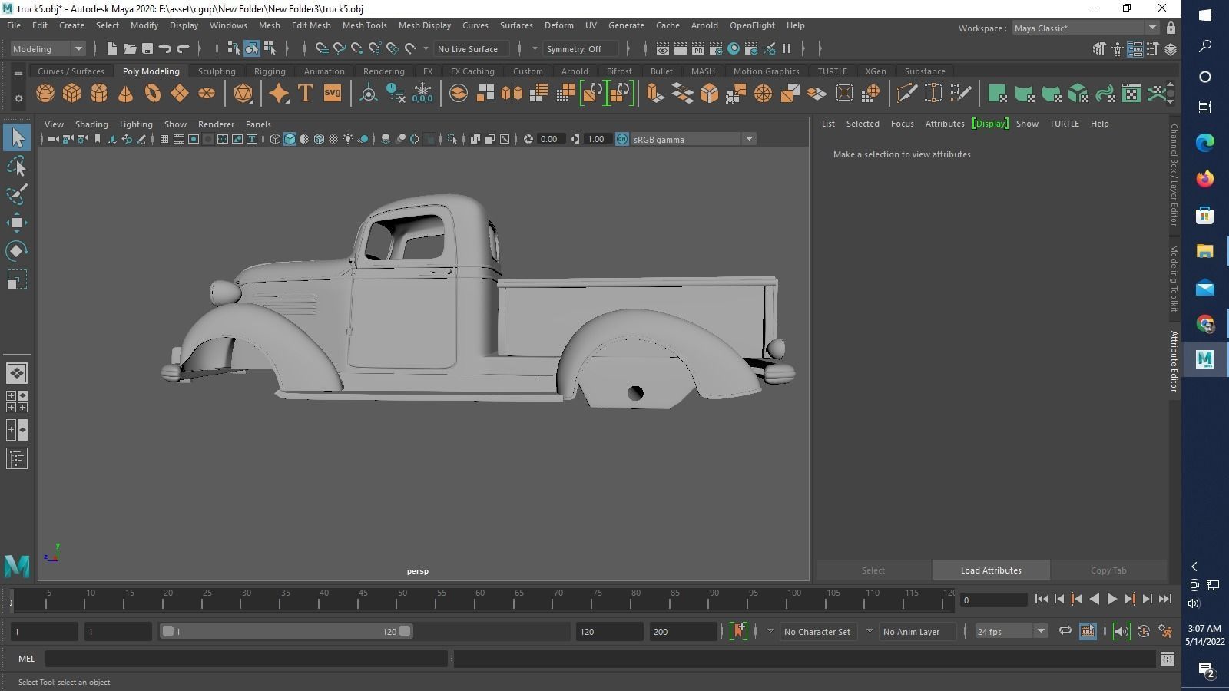This screenshot has width=1229, height=691.
Task: Switch to the Sculpting shelf tab
Action: tap(217, 71)
